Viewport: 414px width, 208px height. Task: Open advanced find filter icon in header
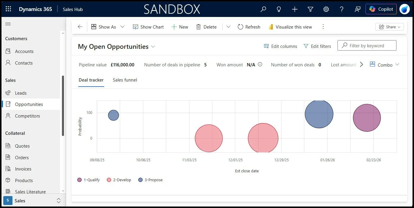click(310, 9)
